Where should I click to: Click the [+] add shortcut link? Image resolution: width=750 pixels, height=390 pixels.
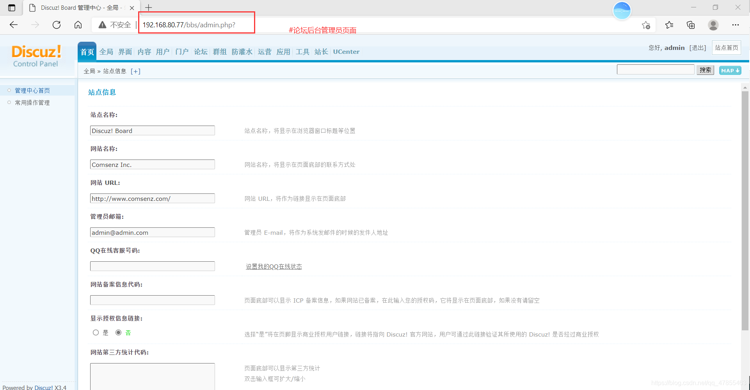(x=135, y=71)
